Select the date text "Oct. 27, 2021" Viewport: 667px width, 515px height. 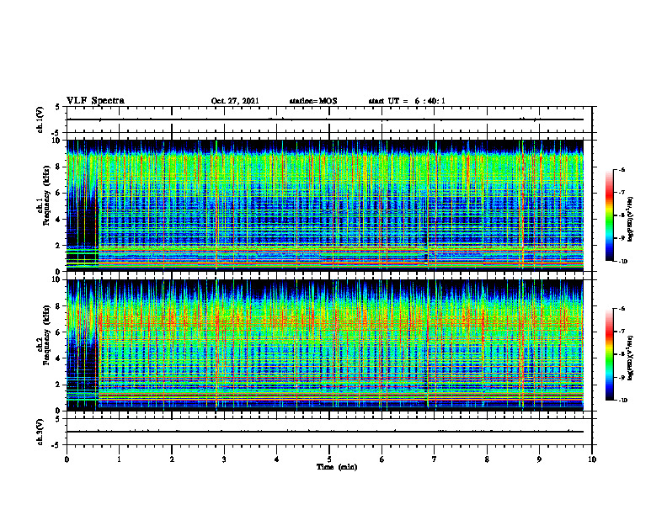pos(235,101)
